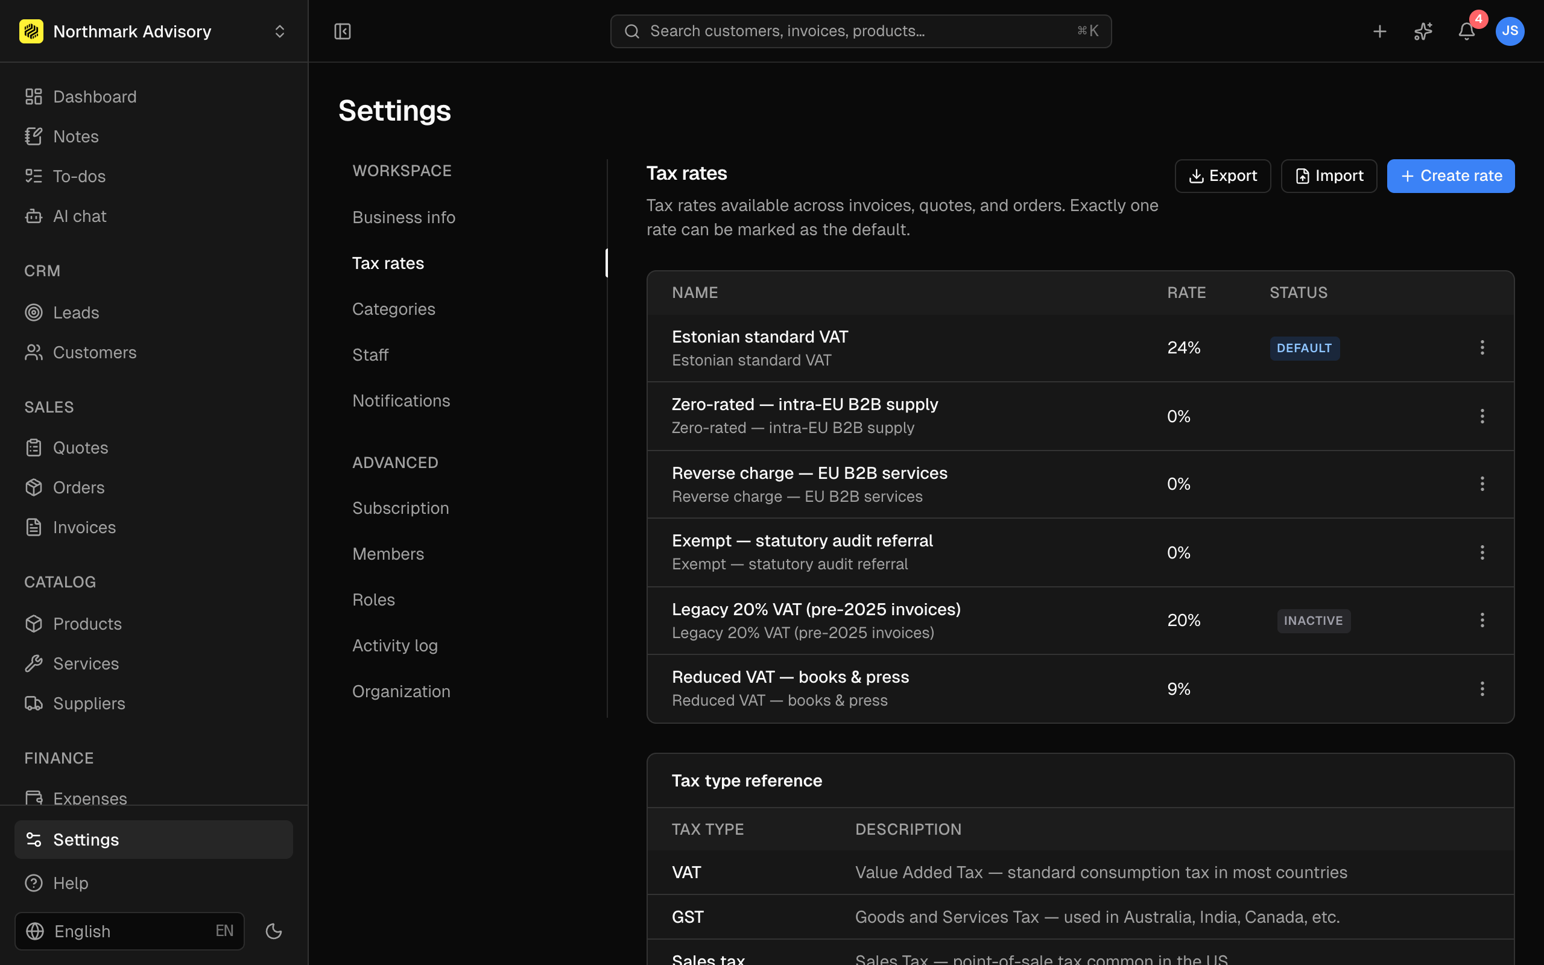Open actions menu for Estonian standard VAT
Screen dimensions: 1544x965
click(x=1482, y=348)
